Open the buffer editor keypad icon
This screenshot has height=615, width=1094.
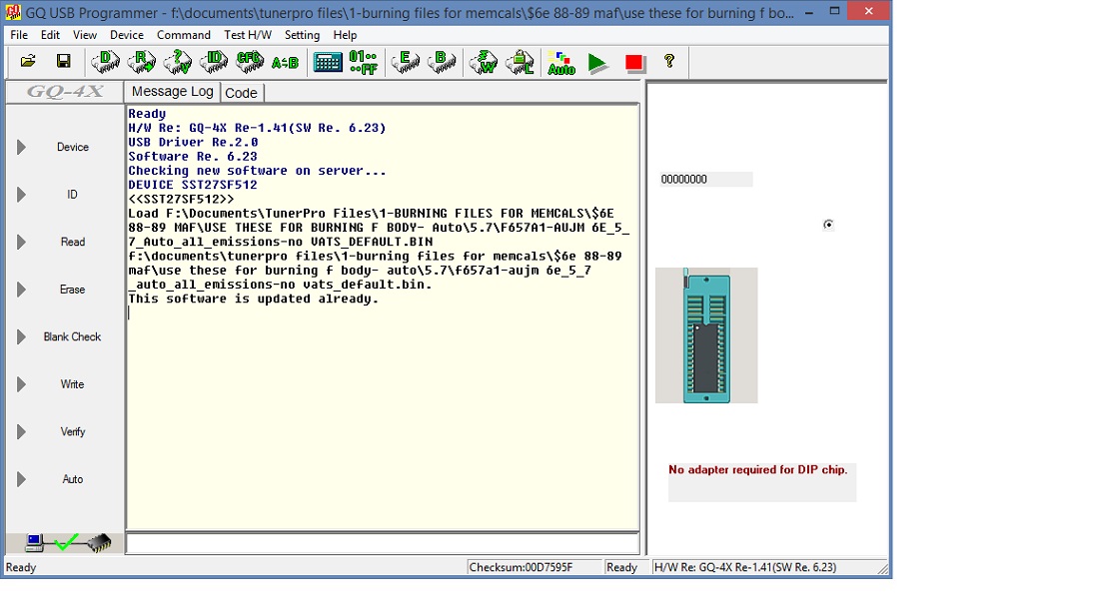(x=328, y=62)
